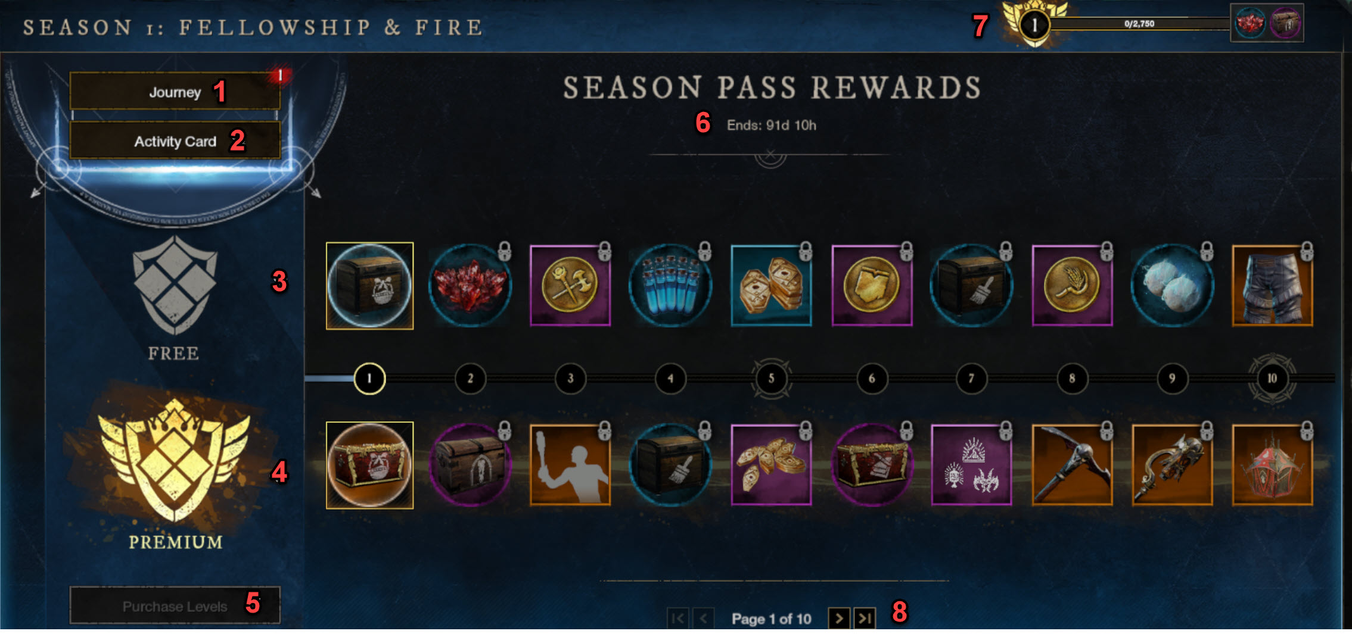This screenshot has height=637, width=1352.
Task: Click the free level 10 pants reward
Action: coord(1272,286)
